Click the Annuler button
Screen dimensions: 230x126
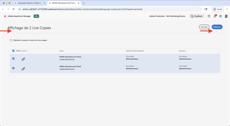[x=204, y=27]
